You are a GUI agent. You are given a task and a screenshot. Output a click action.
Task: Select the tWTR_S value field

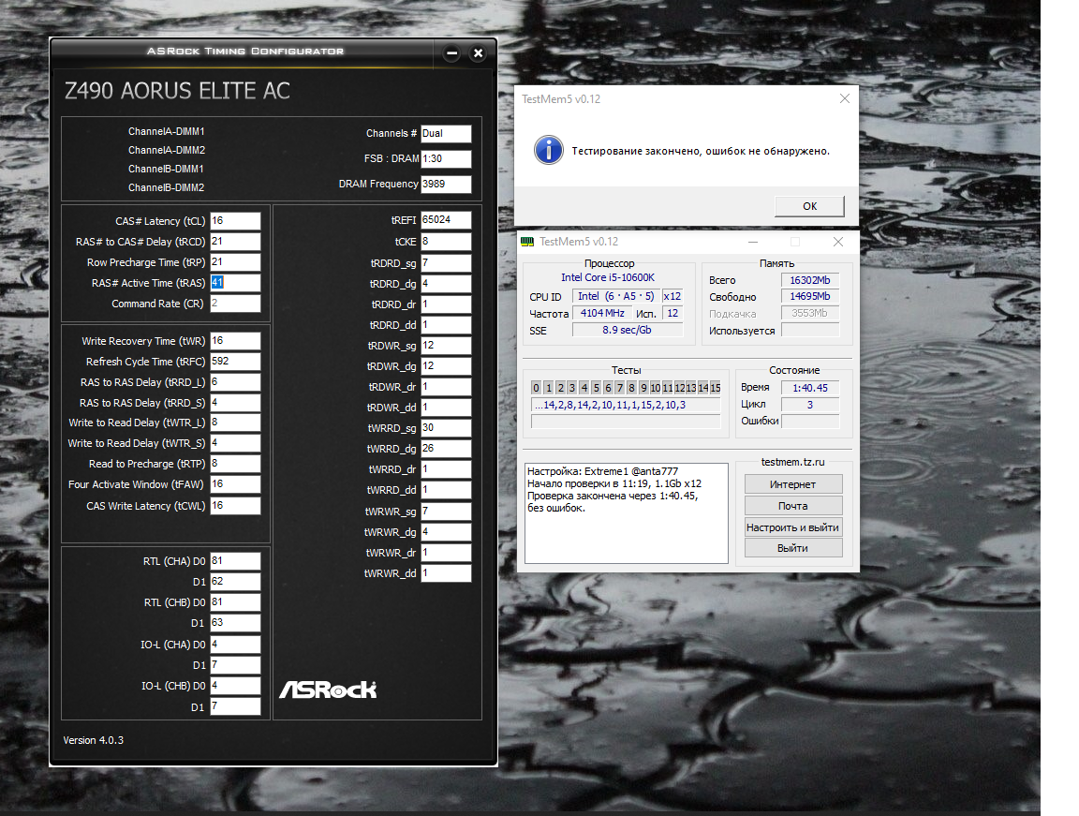point(235,443)
